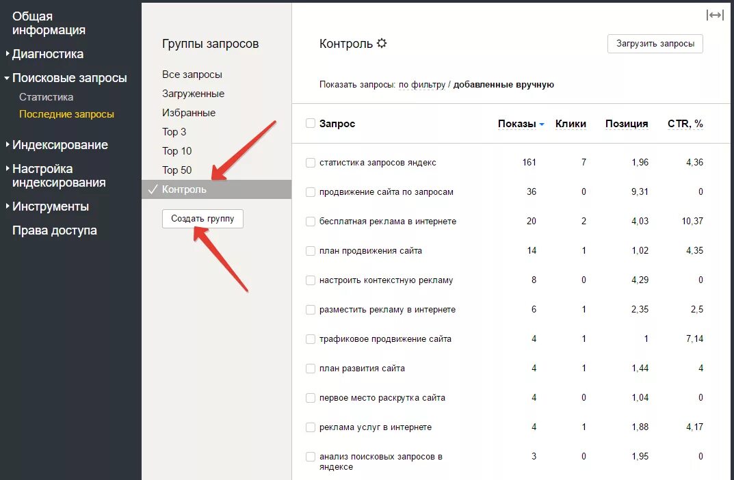Choose "добавленные вручную" query view
This screenshot has height=480, width=734.
(x=503, y=85)
